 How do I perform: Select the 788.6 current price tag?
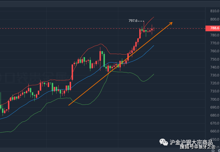tap(213, 28)
